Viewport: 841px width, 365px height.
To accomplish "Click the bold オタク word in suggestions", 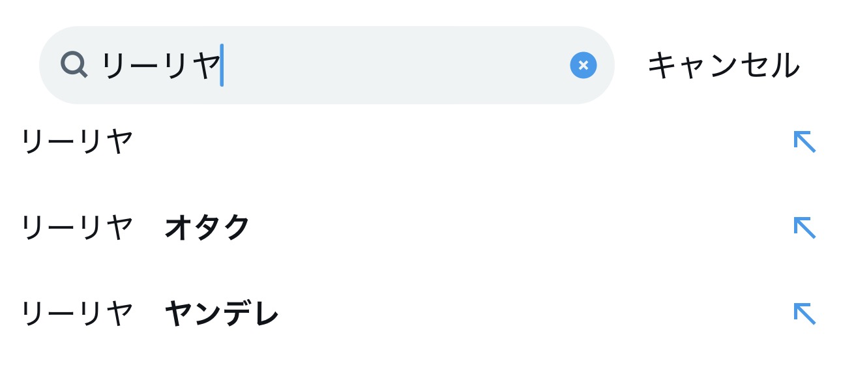I will pos(207,227).
